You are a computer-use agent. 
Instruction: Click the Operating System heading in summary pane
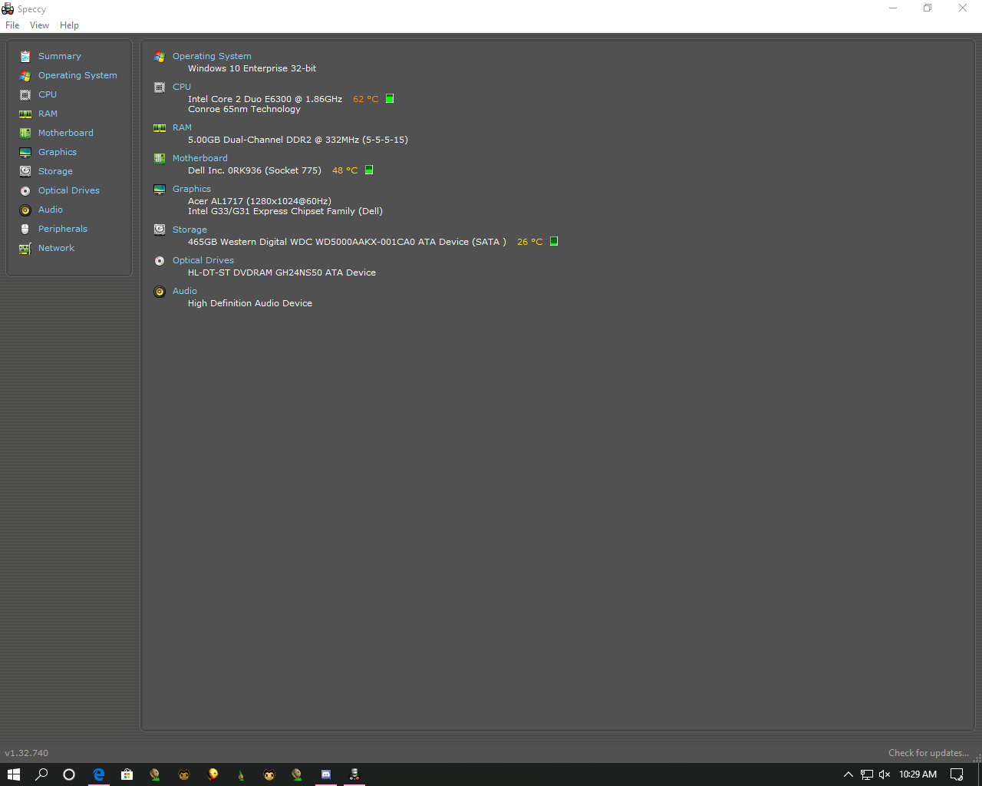(212, 56)
